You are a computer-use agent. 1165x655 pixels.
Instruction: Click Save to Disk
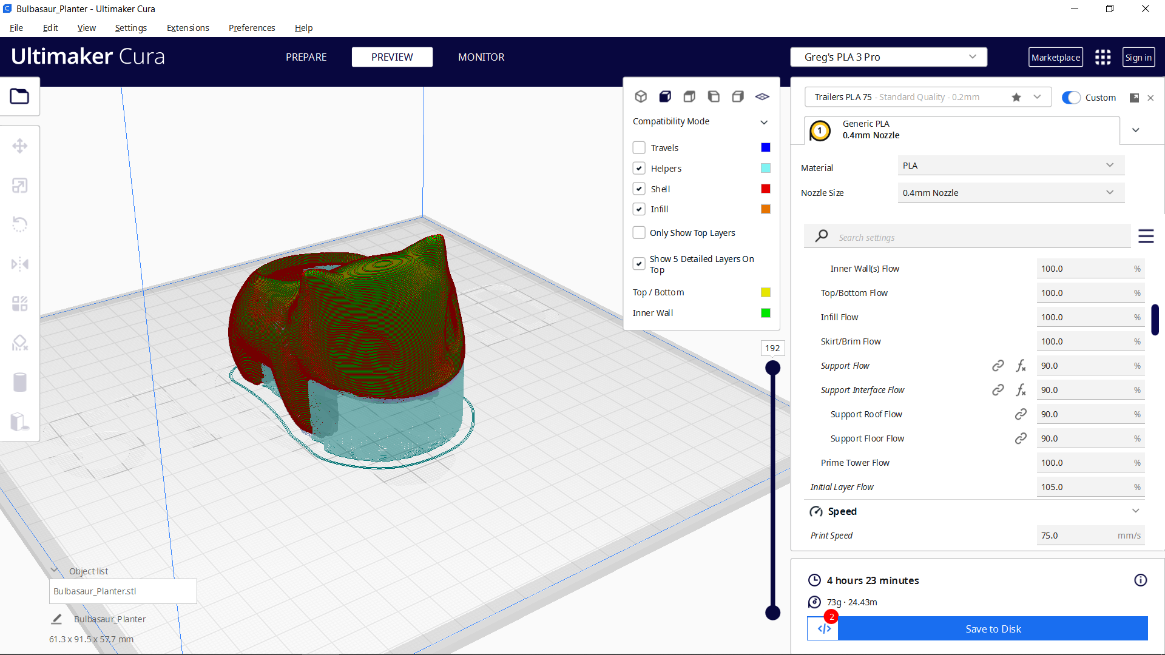pos(993,629)
